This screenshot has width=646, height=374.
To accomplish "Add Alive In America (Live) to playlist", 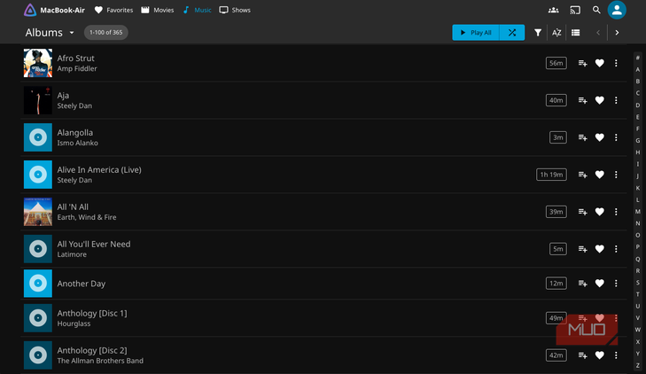I will point(582,175).
